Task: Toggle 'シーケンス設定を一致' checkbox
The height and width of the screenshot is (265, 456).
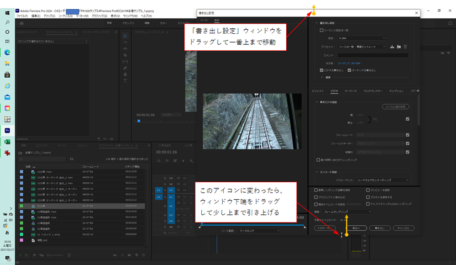Action: (x=321, y=30)
